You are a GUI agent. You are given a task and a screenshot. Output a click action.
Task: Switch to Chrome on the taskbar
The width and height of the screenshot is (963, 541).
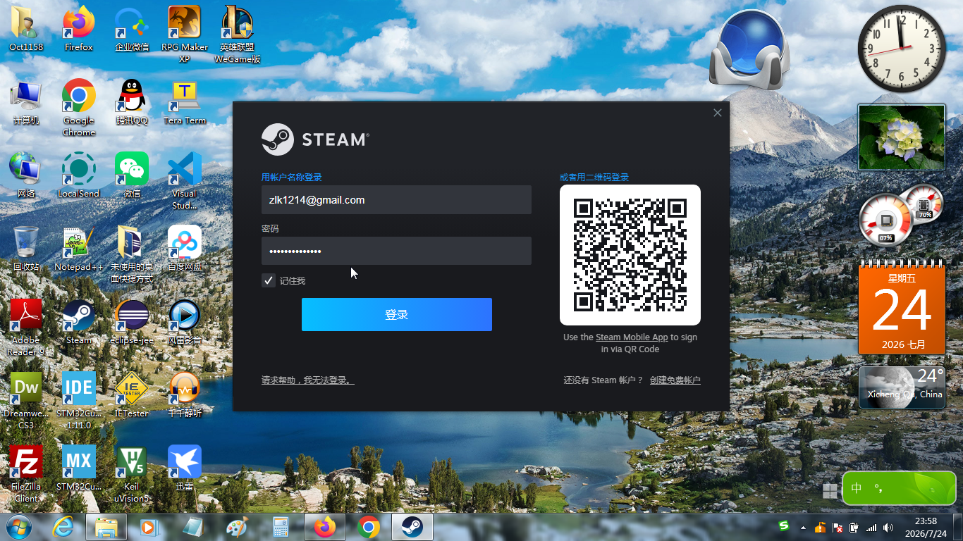click(369, 527)
